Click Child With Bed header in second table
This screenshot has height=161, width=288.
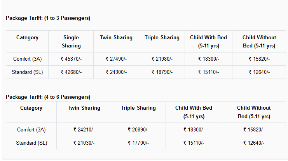pyautogui.click(x=194, y=112)
